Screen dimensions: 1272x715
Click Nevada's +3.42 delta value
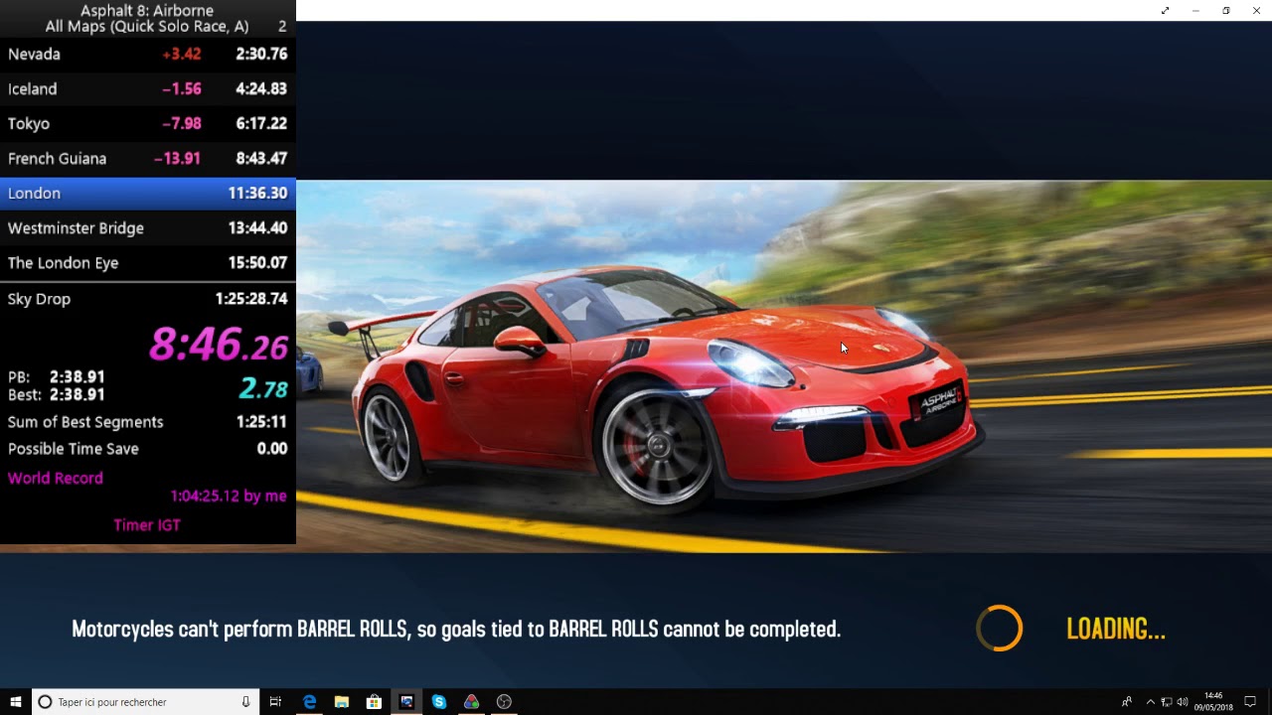pyautogui.click(x=182, y=55)
